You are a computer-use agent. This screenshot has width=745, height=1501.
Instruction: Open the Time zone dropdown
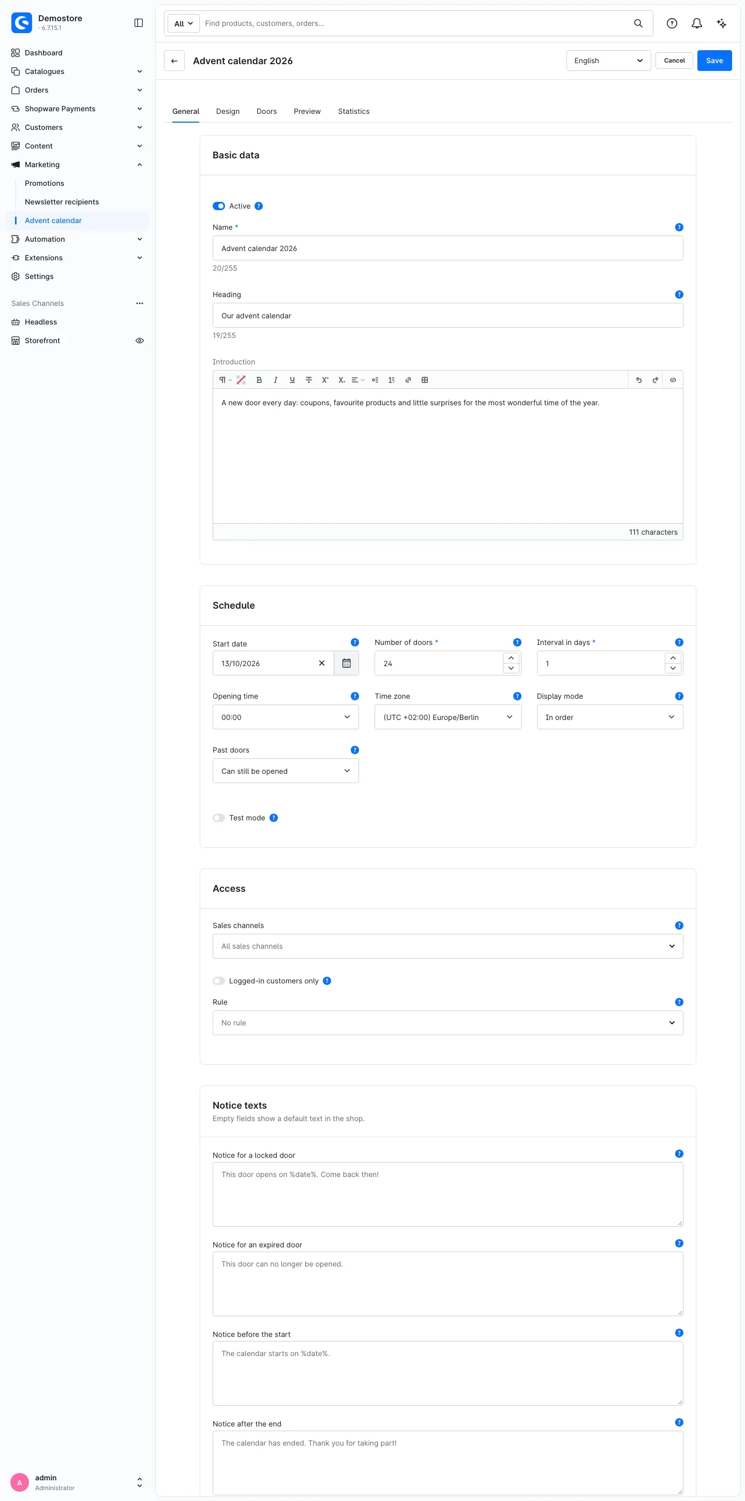pyautogui.click(x=448, y=717)
